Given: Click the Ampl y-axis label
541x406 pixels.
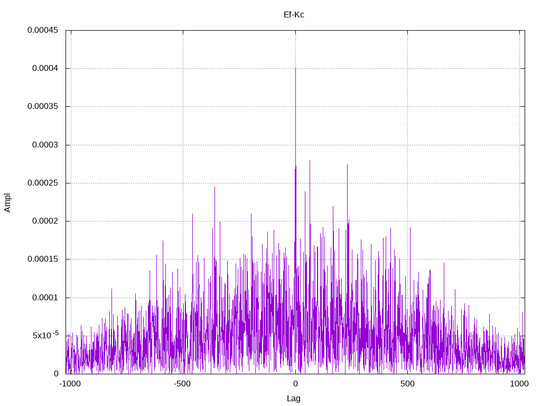Looking at the screenshot, I should (x=7, y=202).
